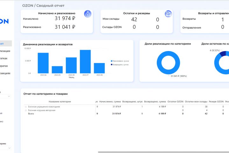Open the category filter dropdown chevron at sidebar bottom
This screenshot has width=229, height=153.
coord(9,148)
